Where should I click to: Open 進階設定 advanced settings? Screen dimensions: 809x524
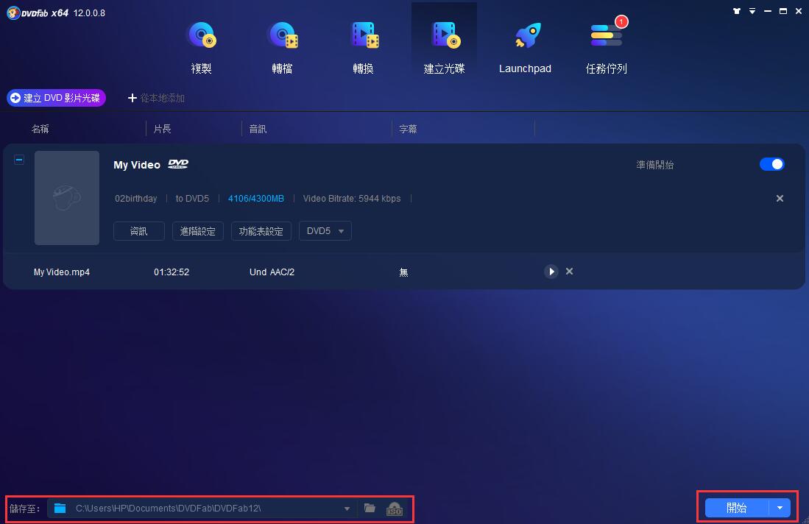click(197, 231)
